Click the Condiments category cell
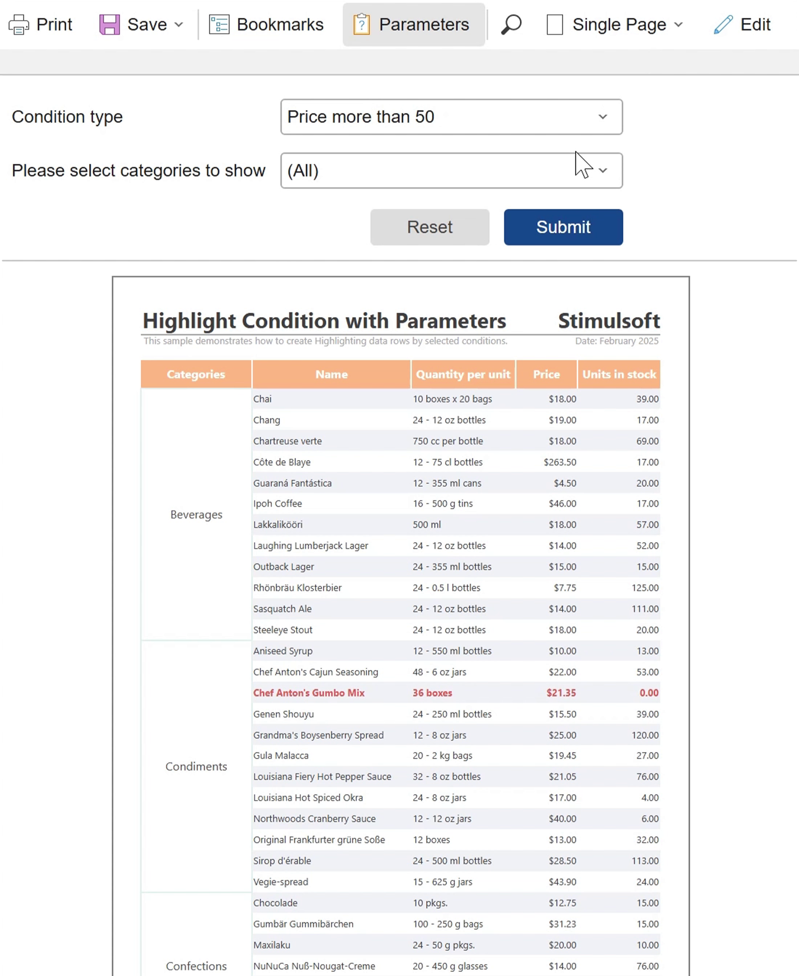This screenshot has width=799, height=976. click(196, 766)
